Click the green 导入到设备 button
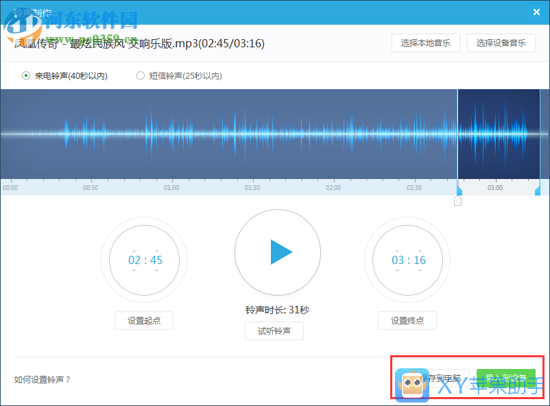The height and width of the screenshot is (406, 550). click(x=505, y=378)
